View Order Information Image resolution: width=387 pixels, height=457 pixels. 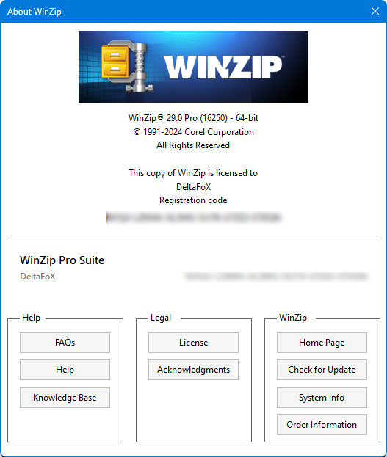[x=322, y=425]
